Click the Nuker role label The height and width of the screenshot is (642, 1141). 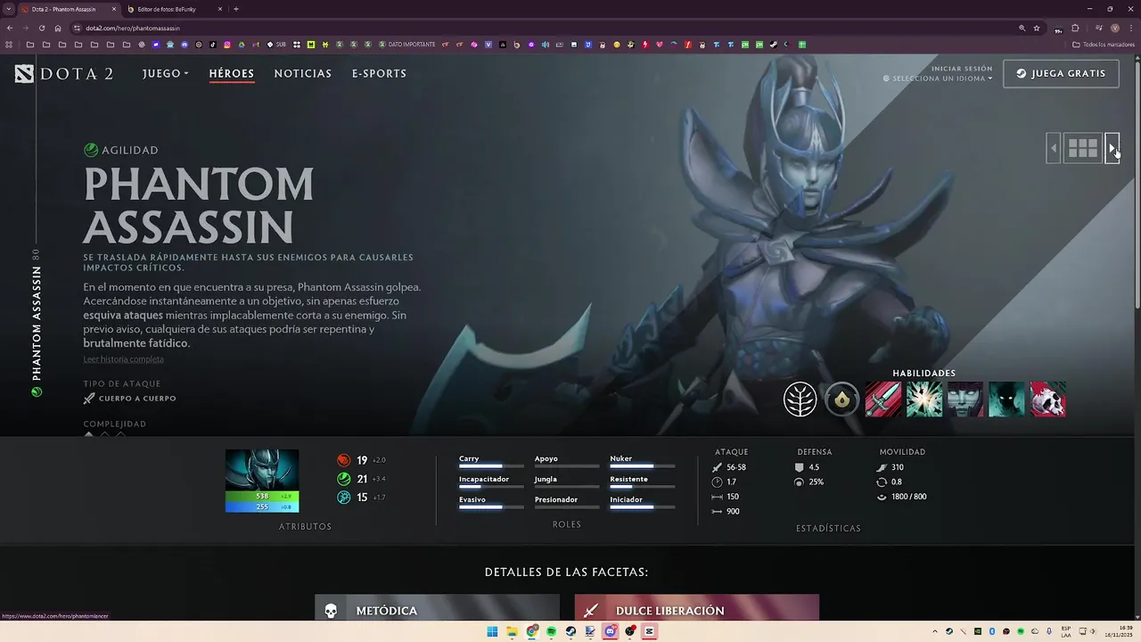click(x=621, y=459)
